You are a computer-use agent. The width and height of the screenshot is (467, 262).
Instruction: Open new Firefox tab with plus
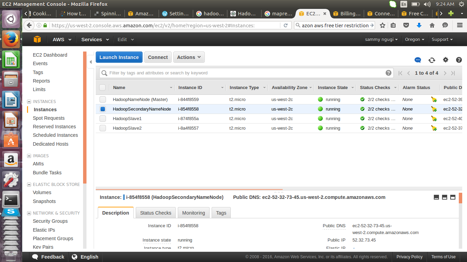[451, 14]
